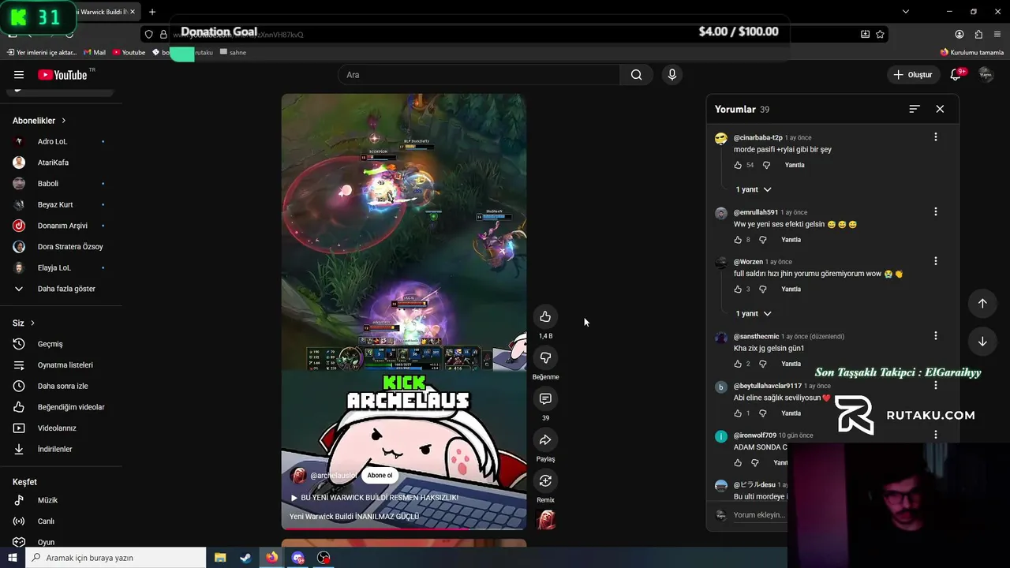Open browser tab list dropdown

coord(905,12)
